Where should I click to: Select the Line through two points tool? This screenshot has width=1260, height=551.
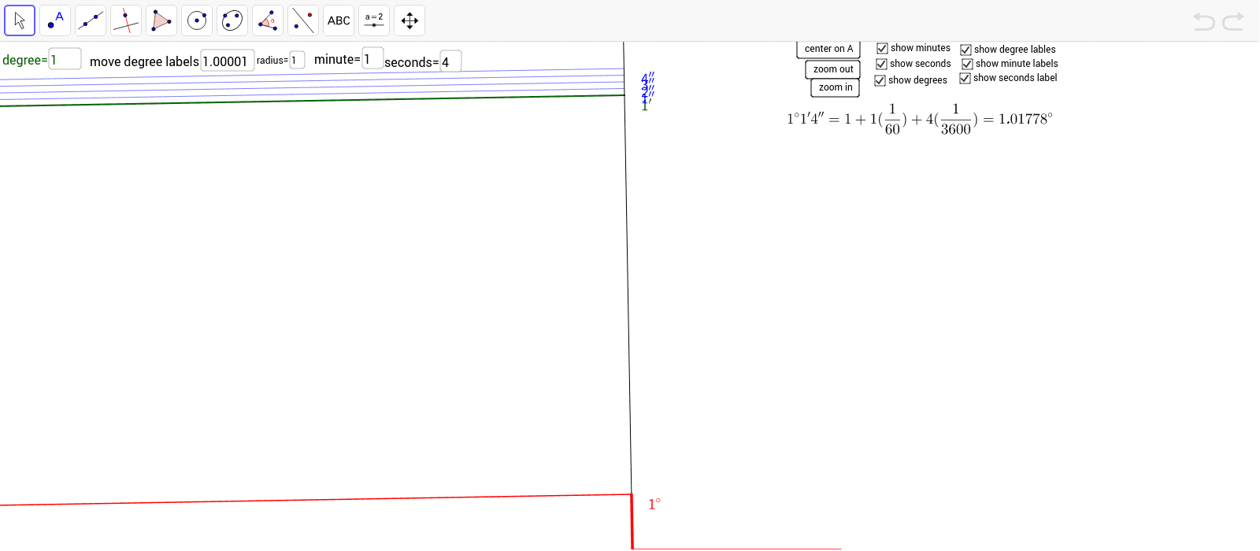pyautogui.click(x=91, y=20)
